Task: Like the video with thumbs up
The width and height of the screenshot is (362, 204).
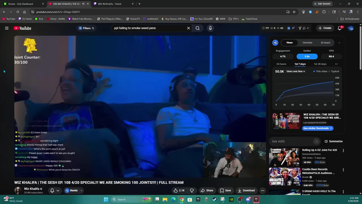Action: [179, 190]
